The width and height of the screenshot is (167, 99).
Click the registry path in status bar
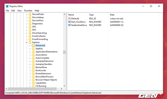53,93
